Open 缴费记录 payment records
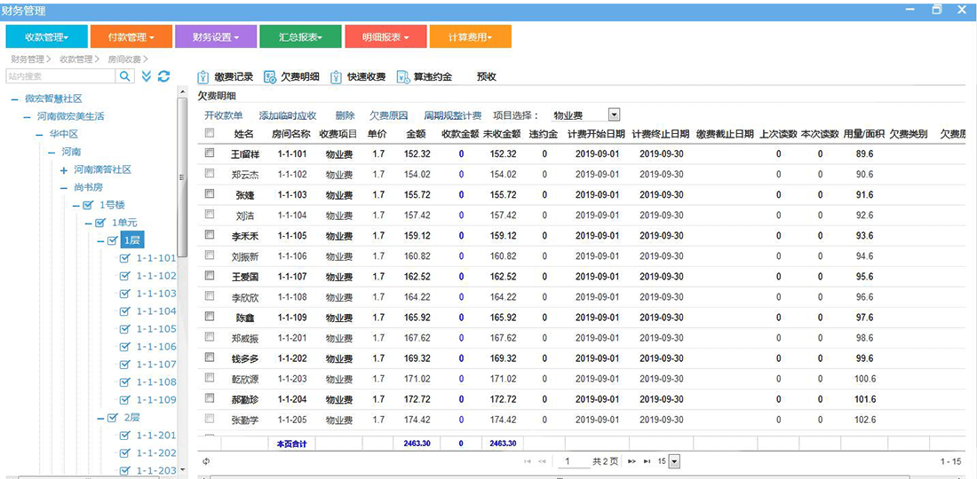 226,77
